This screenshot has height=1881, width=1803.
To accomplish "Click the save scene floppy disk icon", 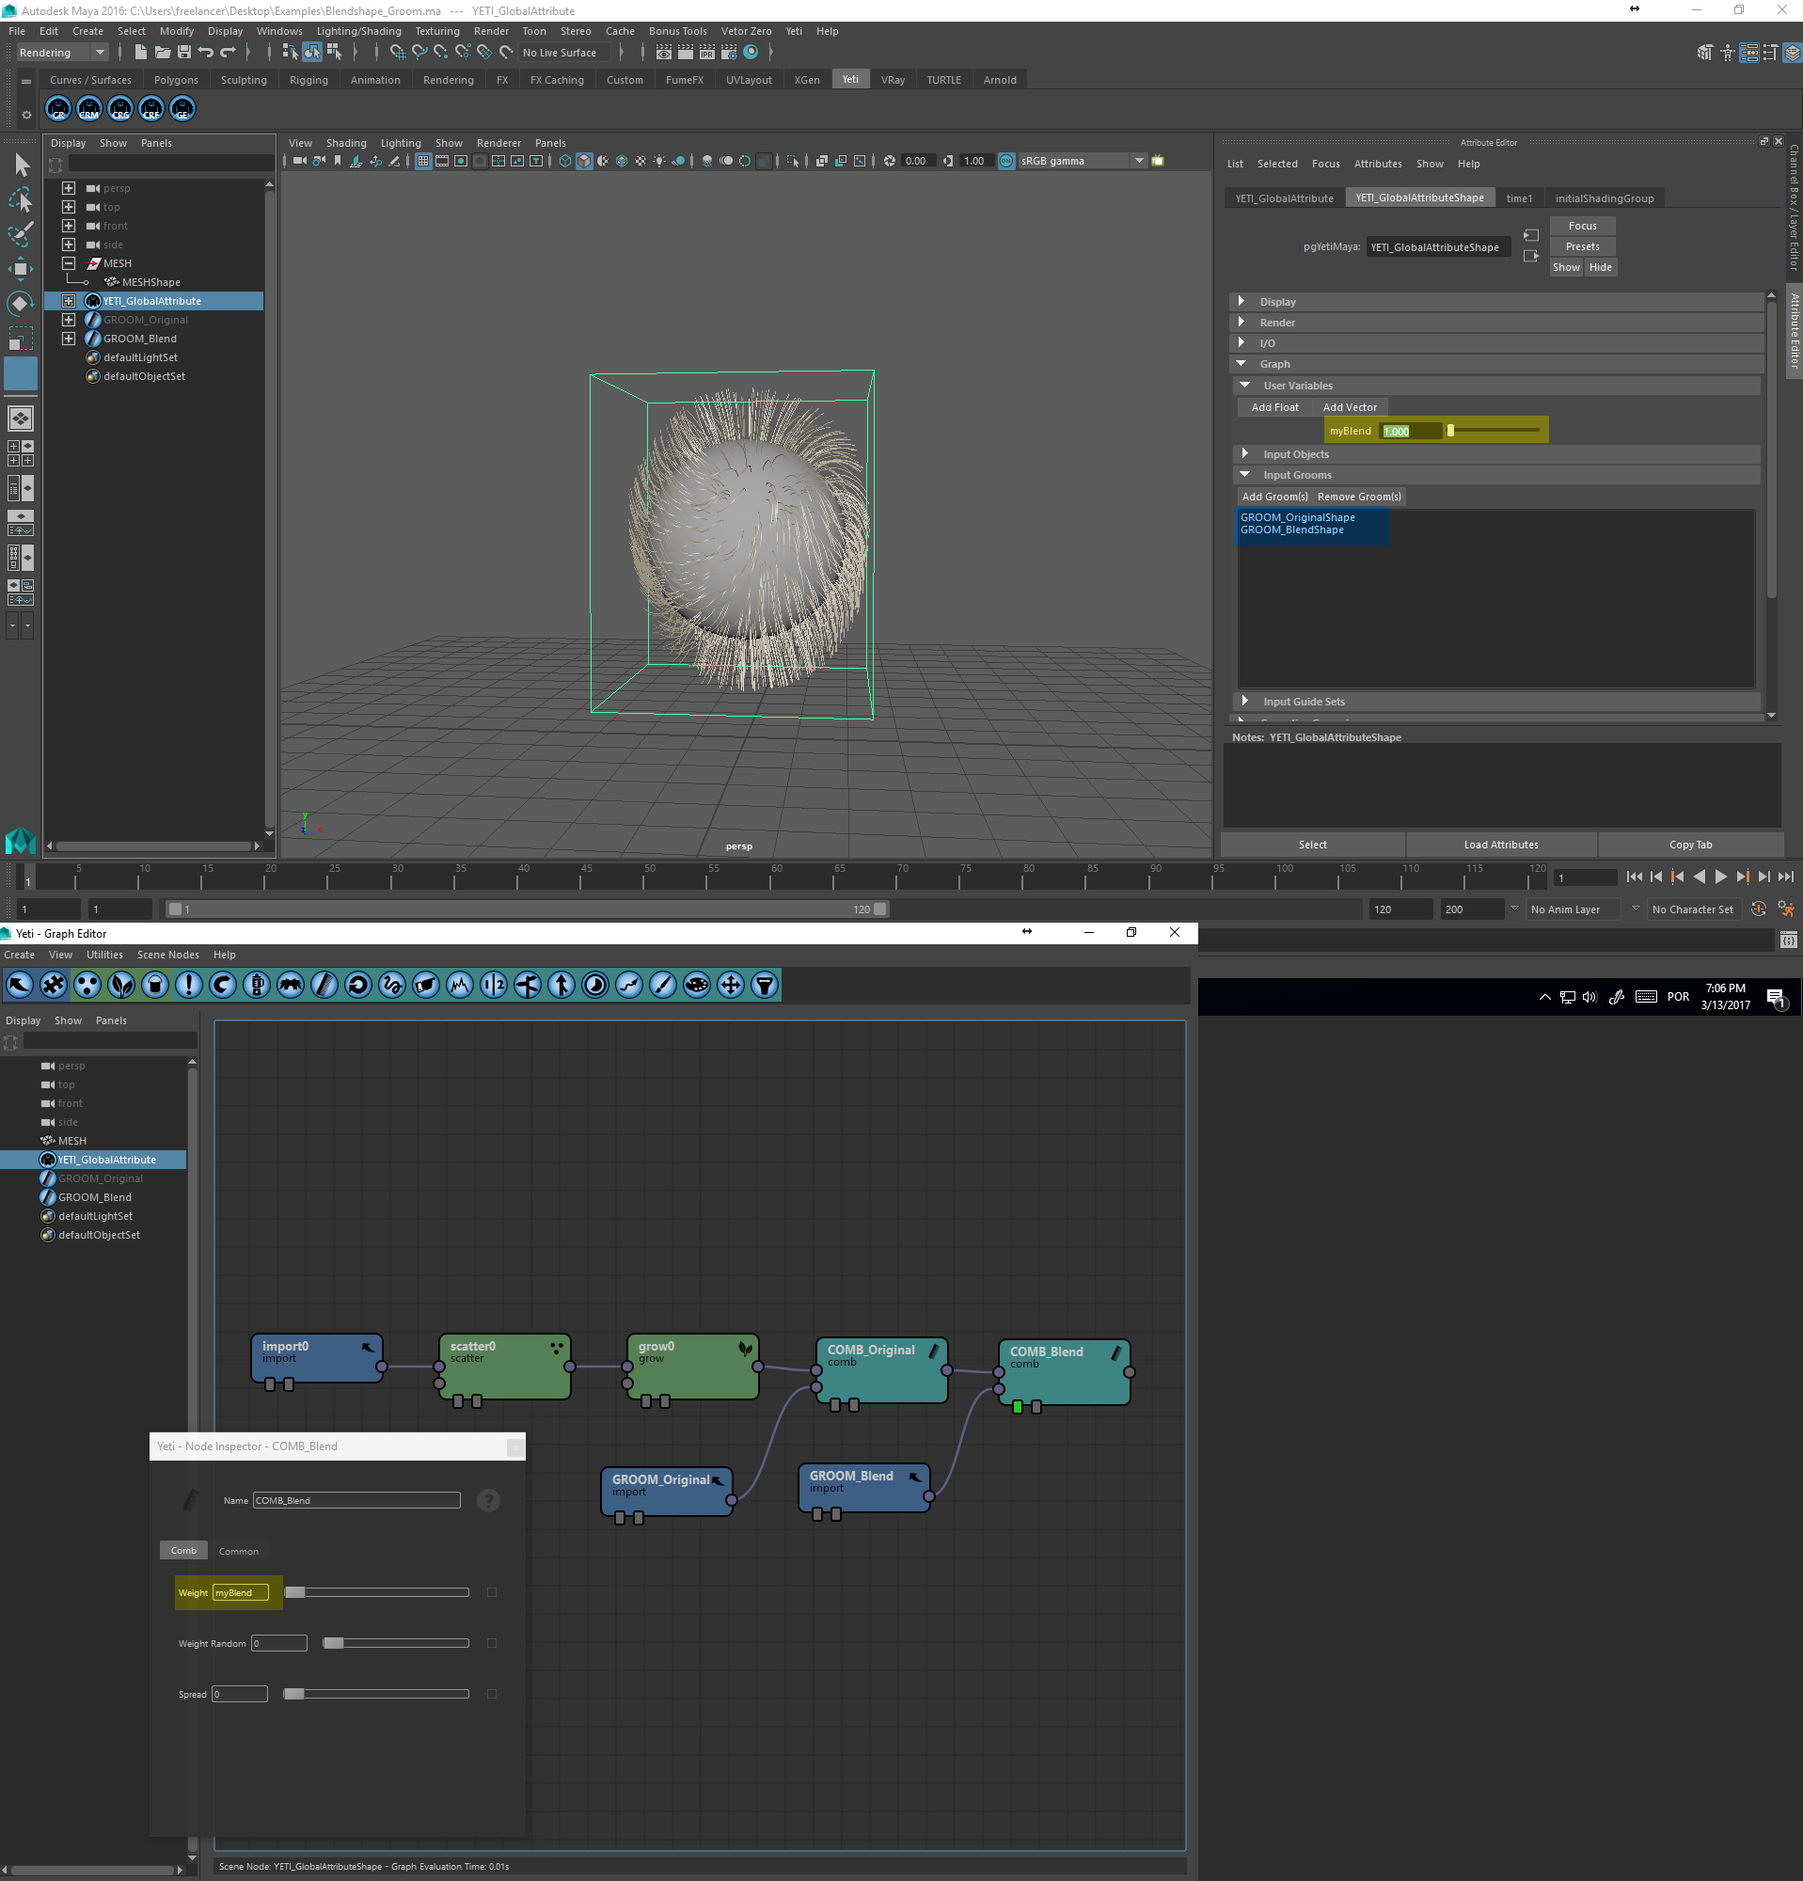I will 184,53.
